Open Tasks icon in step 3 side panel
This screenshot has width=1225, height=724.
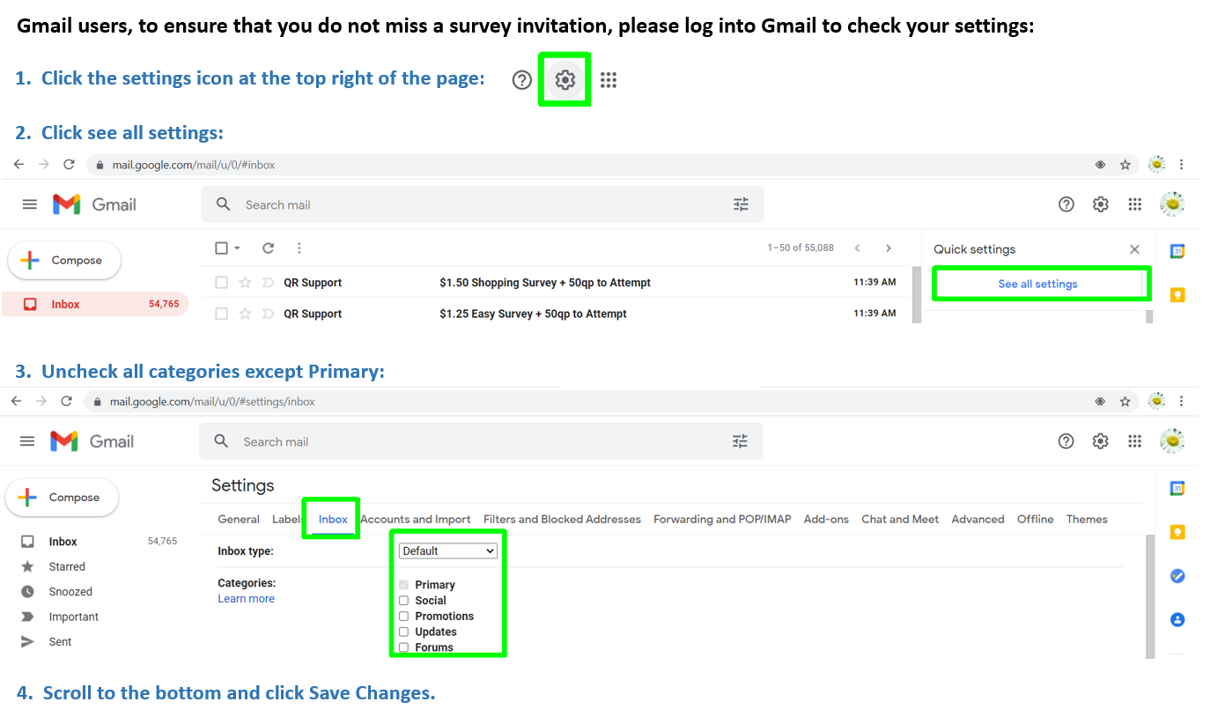[x=1177, y=576]
